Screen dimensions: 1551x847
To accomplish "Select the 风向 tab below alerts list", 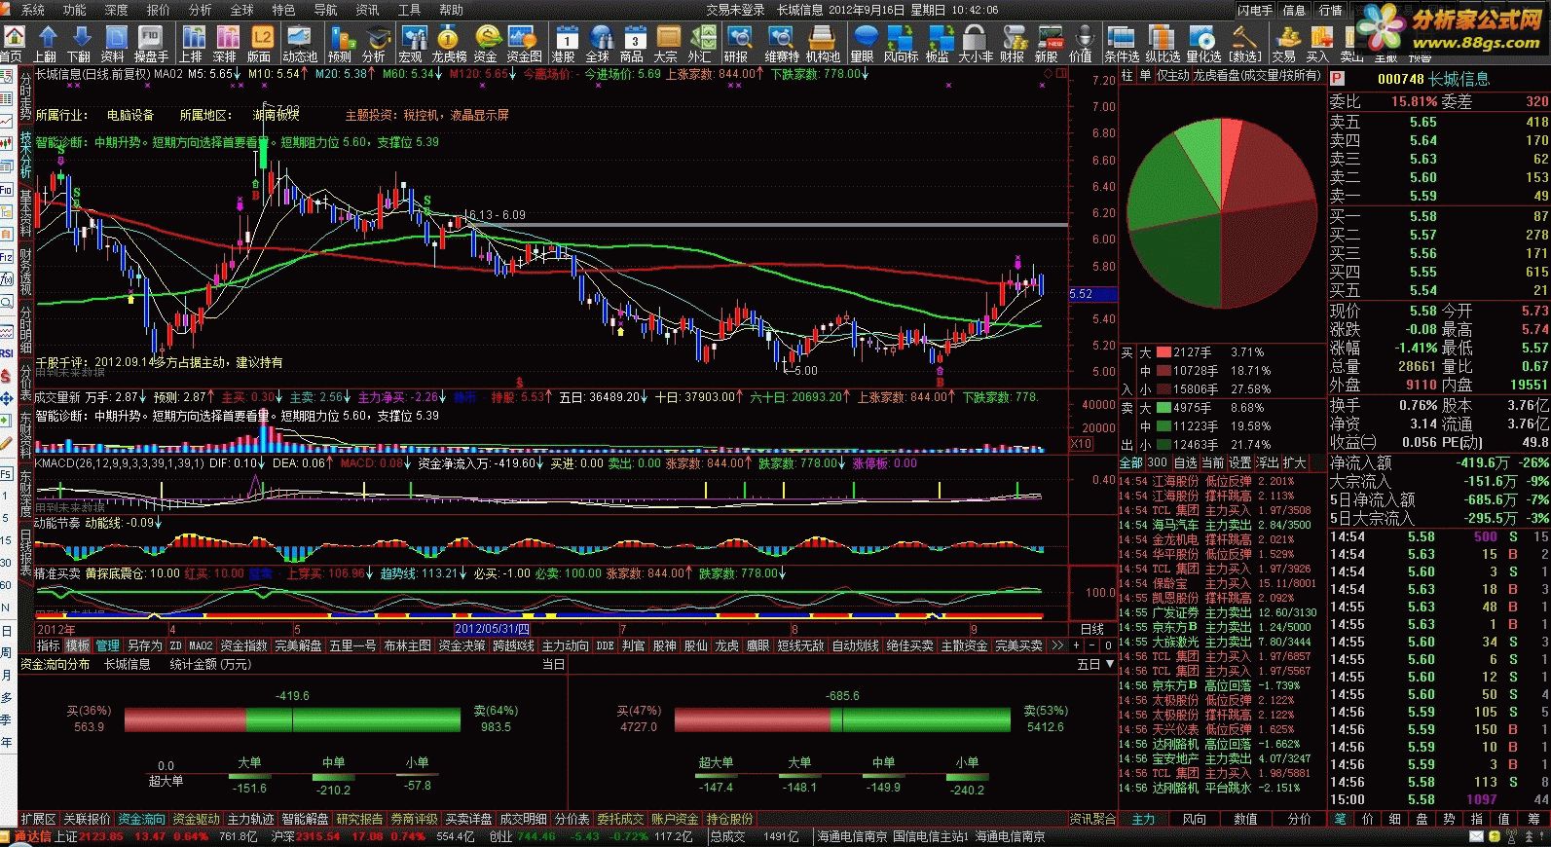I will point(1194,820).
